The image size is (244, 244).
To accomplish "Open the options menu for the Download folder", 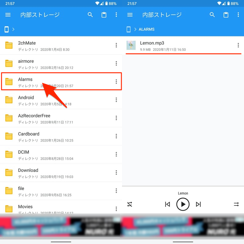I will coord(116,173).
